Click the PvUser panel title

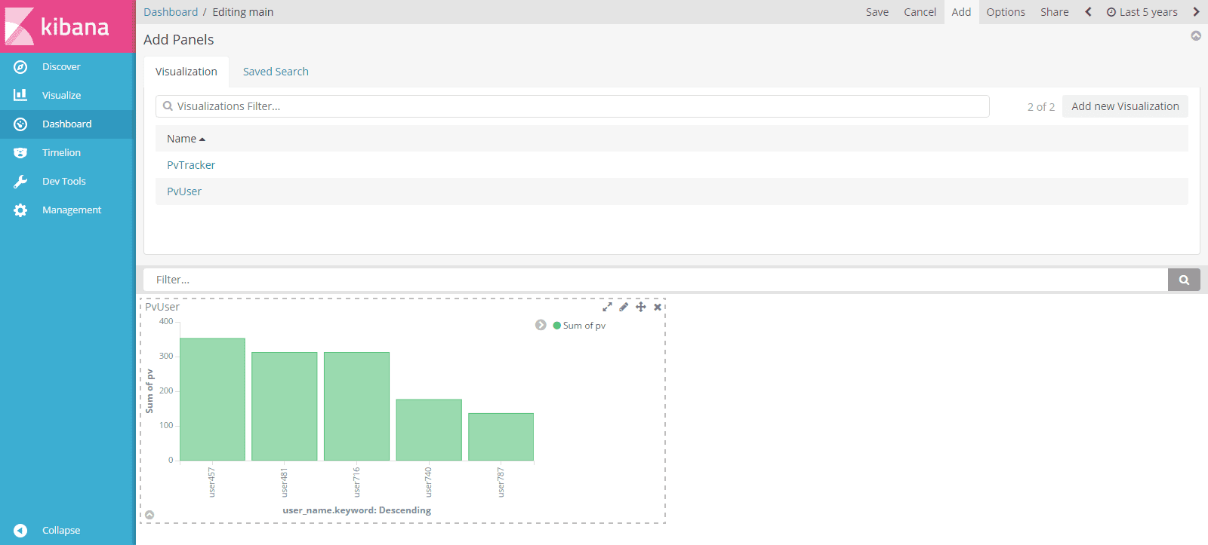pos(162,307)
